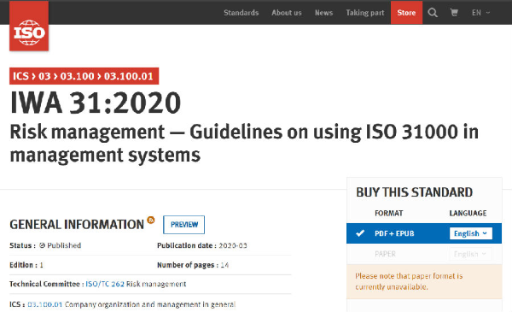The image size is (512, 312).
Task: Open the search magnifier icon
Action: pos(433,13)
